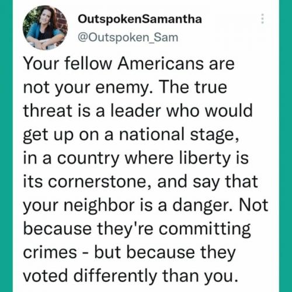Click the teal border on the left
This screenshot has height=292, width=292.
point(6,146)
